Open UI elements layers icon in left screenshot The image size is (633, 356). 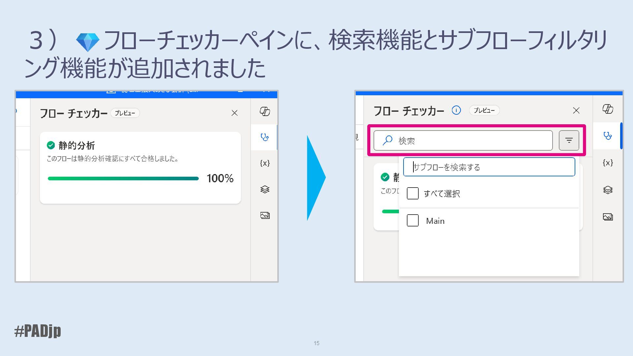265,189
